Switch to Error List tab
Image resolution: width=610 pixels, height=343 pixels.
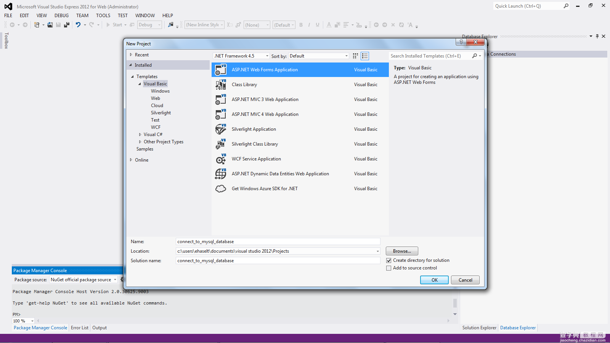pyautogui.click(x=80, y=328)
